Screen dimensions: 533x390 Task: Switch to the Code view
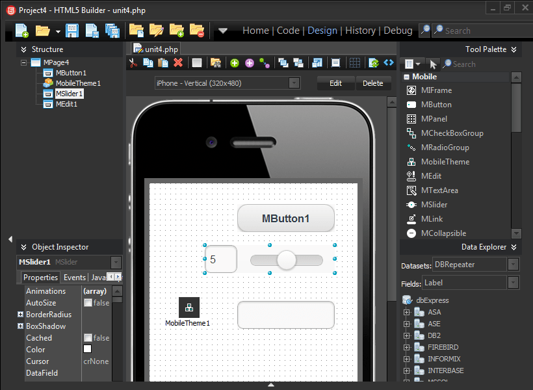tap(288, 31)
